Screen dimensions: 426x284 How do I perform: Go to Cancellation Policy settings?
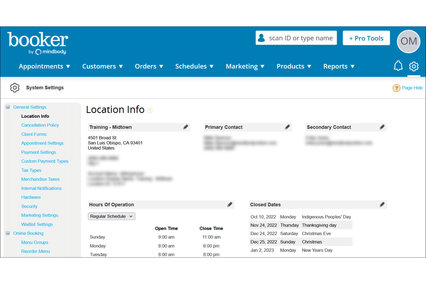40,125
